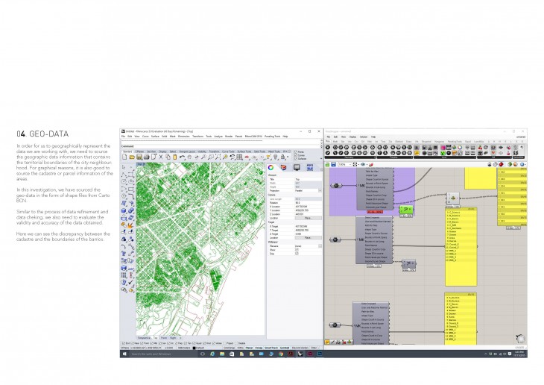The height and width of the screenshot is (385, 544).
Task: Toggle the Curves filter checkbox
Action: tap(297, 154)
